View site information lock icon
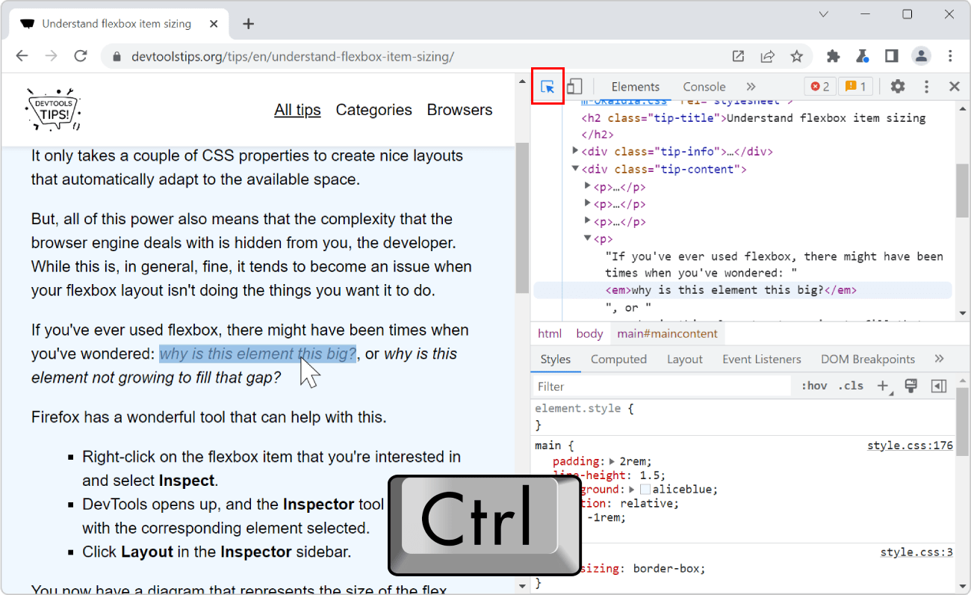Screen dimensions: 971x595 pos(116,57)
